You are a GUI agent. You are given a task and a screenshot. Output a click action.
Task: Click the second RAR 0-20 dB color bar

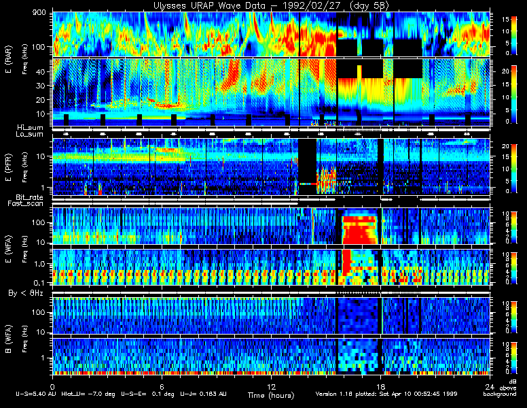pyautogui.click(x=514, y=95)
